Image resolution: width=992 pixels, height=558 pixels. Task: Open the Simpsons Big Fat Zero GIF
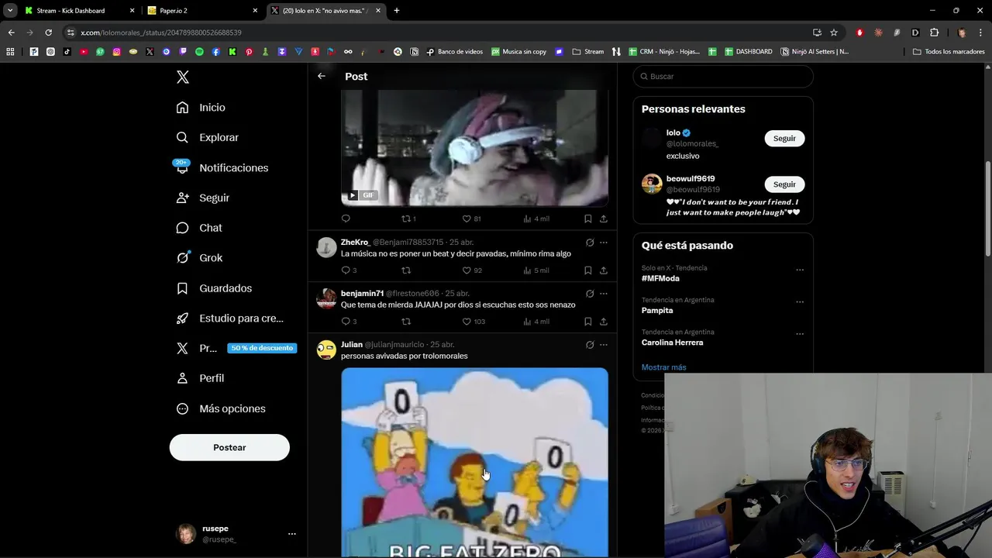[474, 462]
